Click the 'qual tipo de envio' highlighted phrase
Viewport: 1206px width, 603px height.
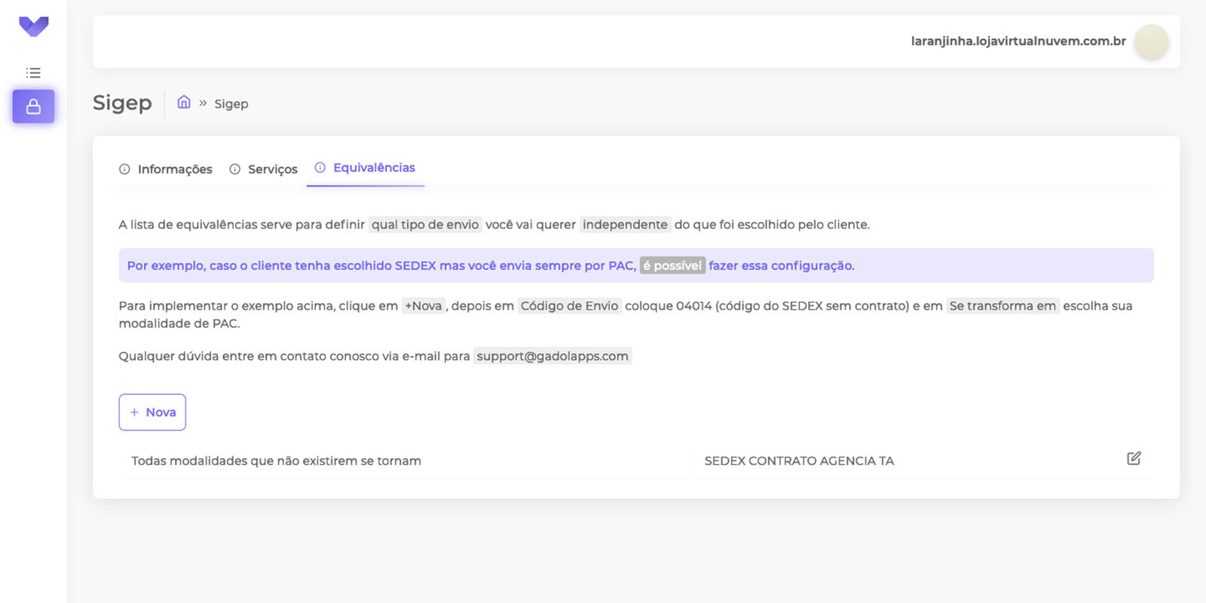point(425,225)
